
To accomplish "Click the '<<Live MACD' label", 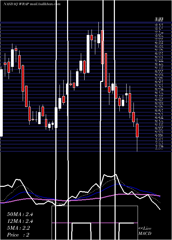I will coord(145,231).
